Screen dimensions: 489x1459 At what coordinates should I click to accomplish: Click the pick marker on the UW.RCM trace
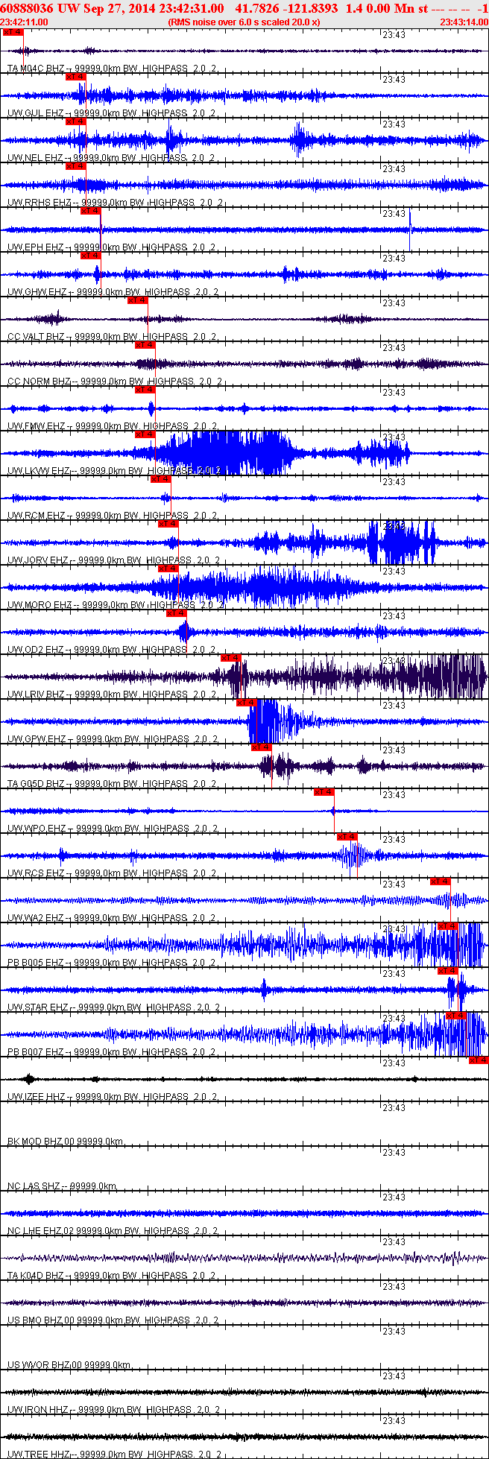point(160,479)
